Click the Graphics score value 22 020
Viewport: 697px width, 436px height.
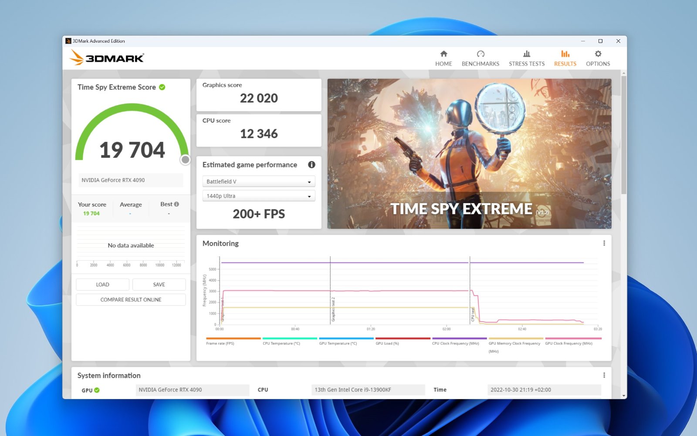pos(259,98)
